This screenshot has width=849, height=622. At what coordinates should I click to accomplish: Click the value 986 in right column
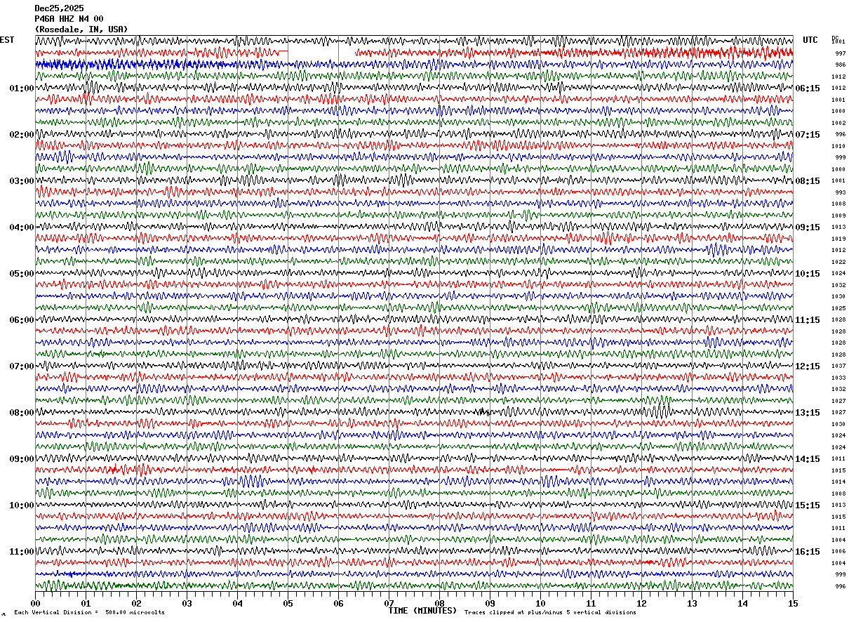coord(840,65)
